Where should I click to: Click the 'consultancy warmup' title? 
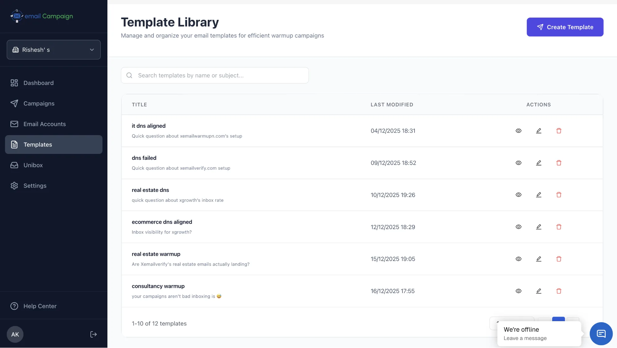(x=158, y=286)
